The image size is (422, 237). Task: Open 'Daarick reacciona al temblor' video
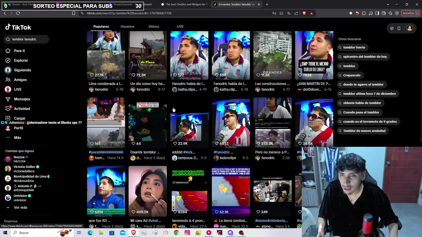click(x=147, y=123)
